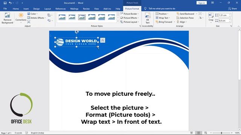Viewport: 241px width, 135px height.
Task: Switch to the Home tab
Action: 16,9
